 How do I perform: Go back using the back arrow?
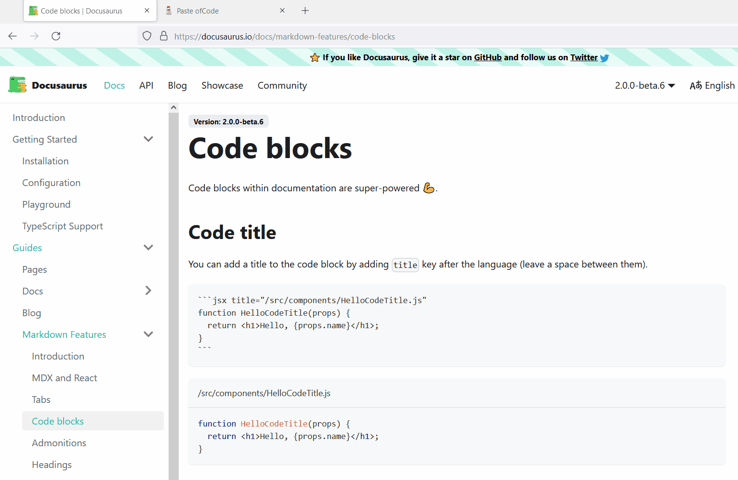pos(12,36)
